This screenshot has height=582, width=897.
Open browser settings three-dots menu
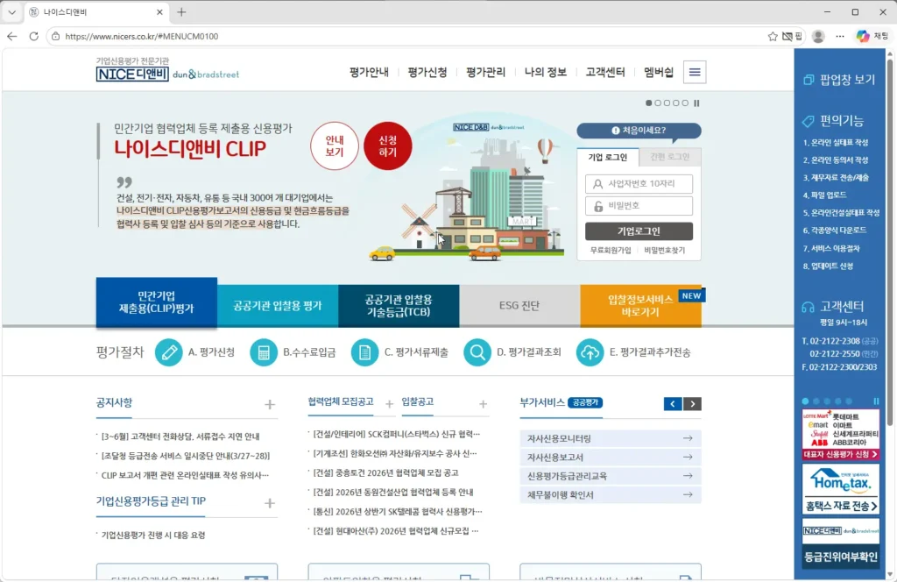pyautogui.click(x=840, y=36)
